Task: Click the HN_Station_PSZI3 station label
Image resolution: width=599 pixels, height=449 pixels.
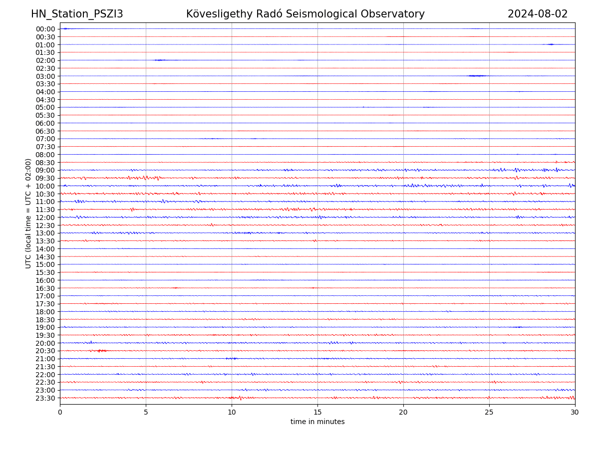Action: tap(77, 14)
